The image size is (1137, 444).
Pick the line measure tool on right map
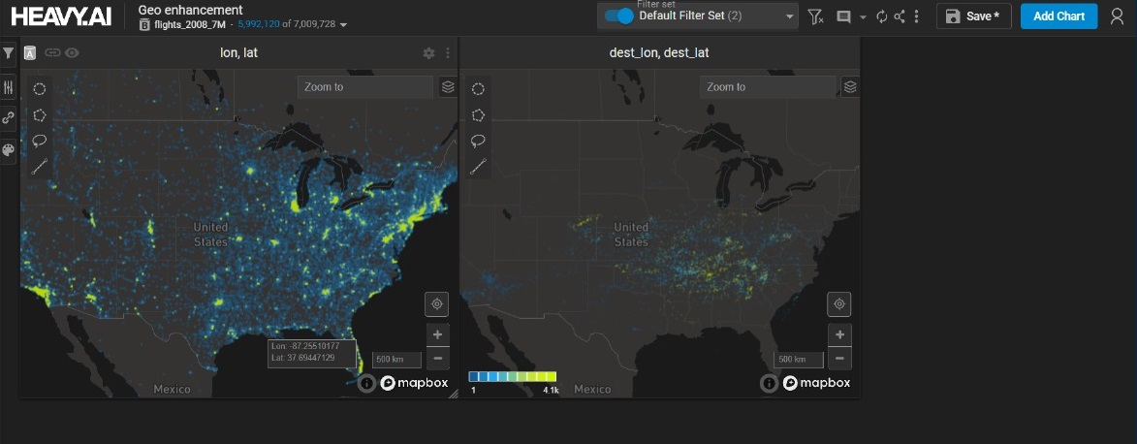(478, 167)
